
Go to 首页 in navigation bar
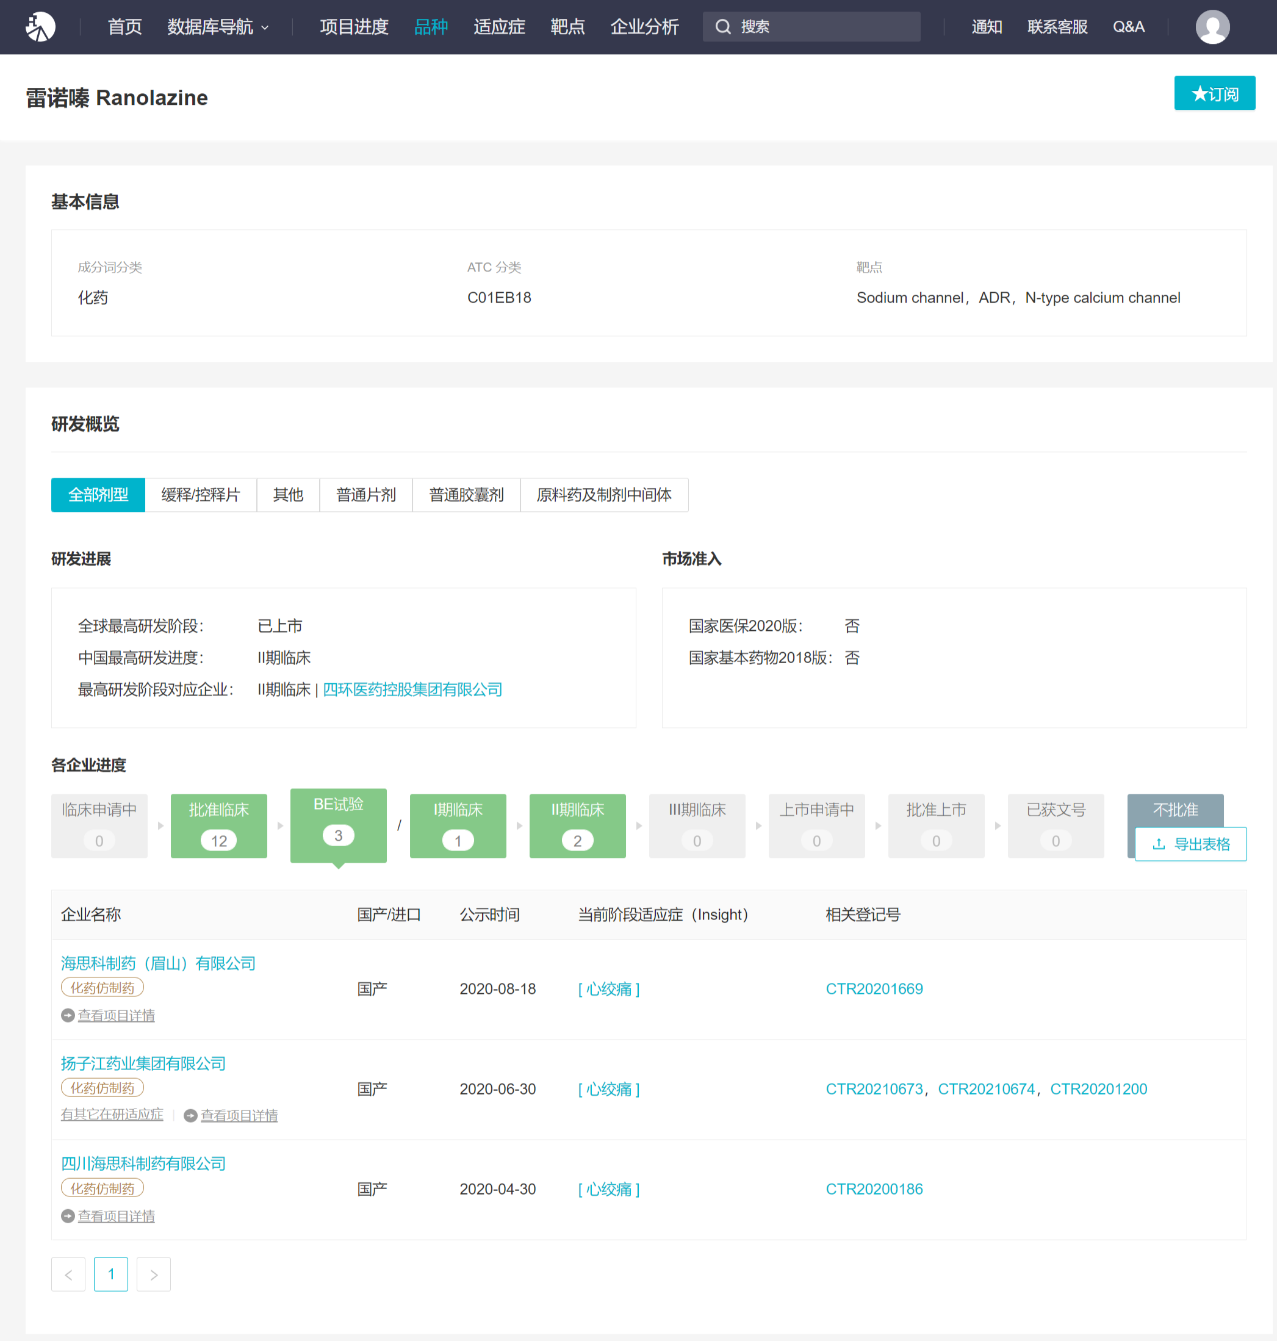pos(124,27)
